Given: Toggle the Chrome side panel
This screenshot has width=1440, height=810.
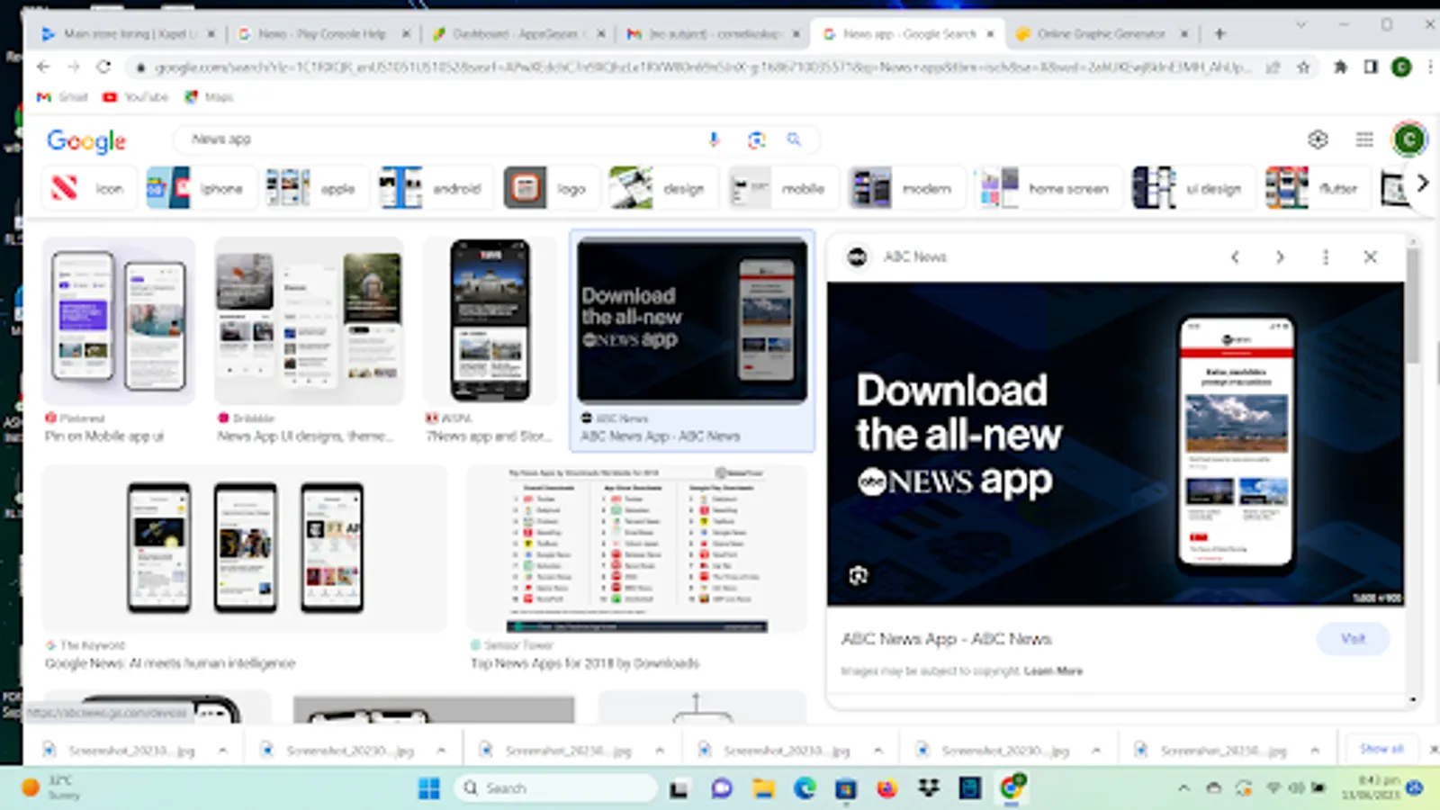Looking at the screenshot, I should [x=1371, y=67].
